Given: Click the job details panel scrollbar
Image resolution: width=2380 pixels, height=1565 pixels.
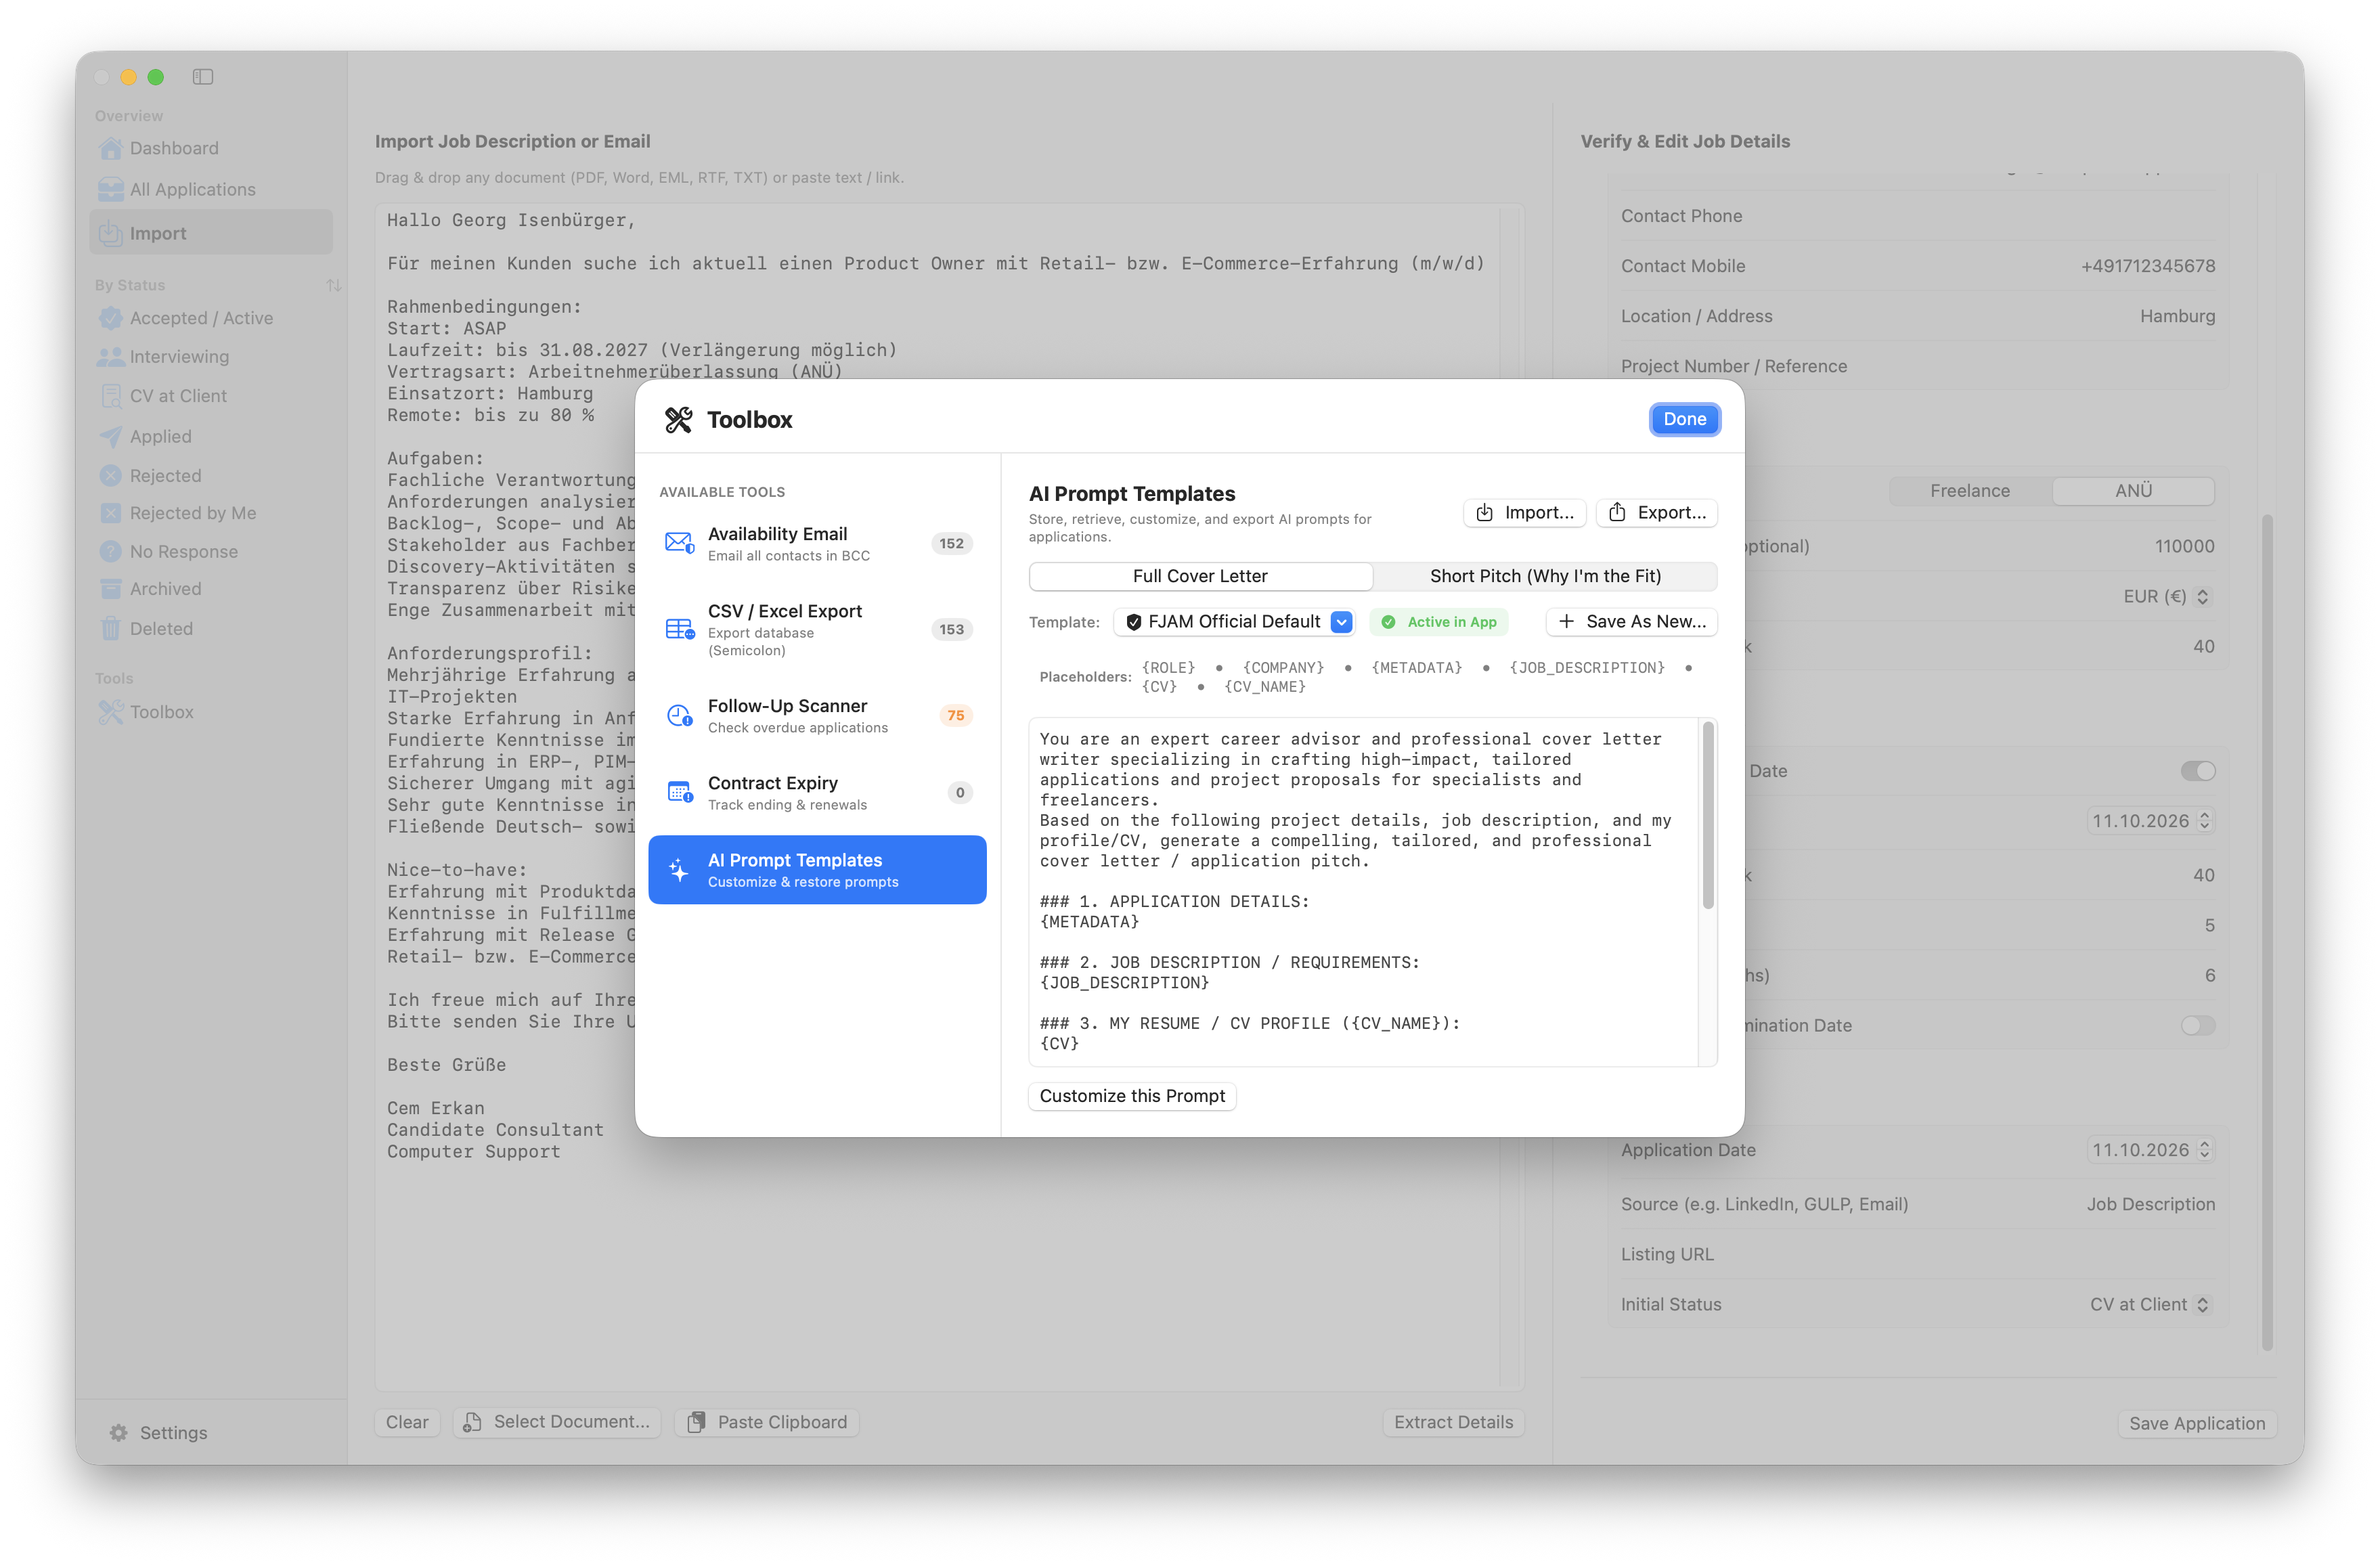Looking at the screenshot, I should coord(2267,932).
